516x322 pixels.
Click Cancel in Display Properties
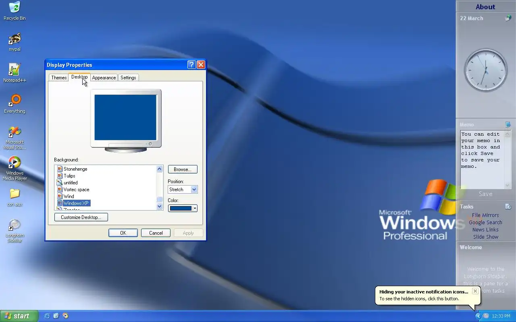click(x=156, y=233)
